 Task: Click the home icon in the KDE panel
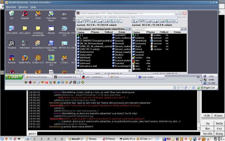[6, 139]
